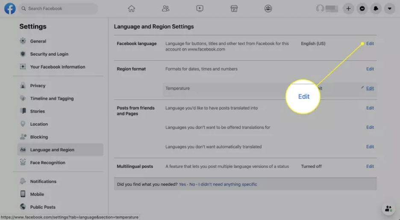Edit the Temperature setting
400x220 pixels.
click(x=370, y=89)
